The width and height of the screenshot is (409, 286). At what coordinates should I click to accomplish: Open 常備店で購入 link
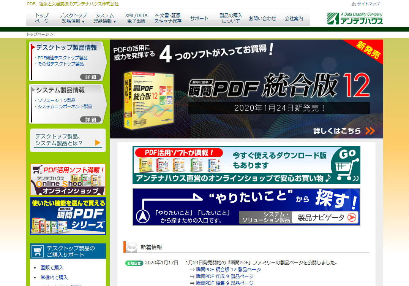pyautogui.click(x=54, y=277)
